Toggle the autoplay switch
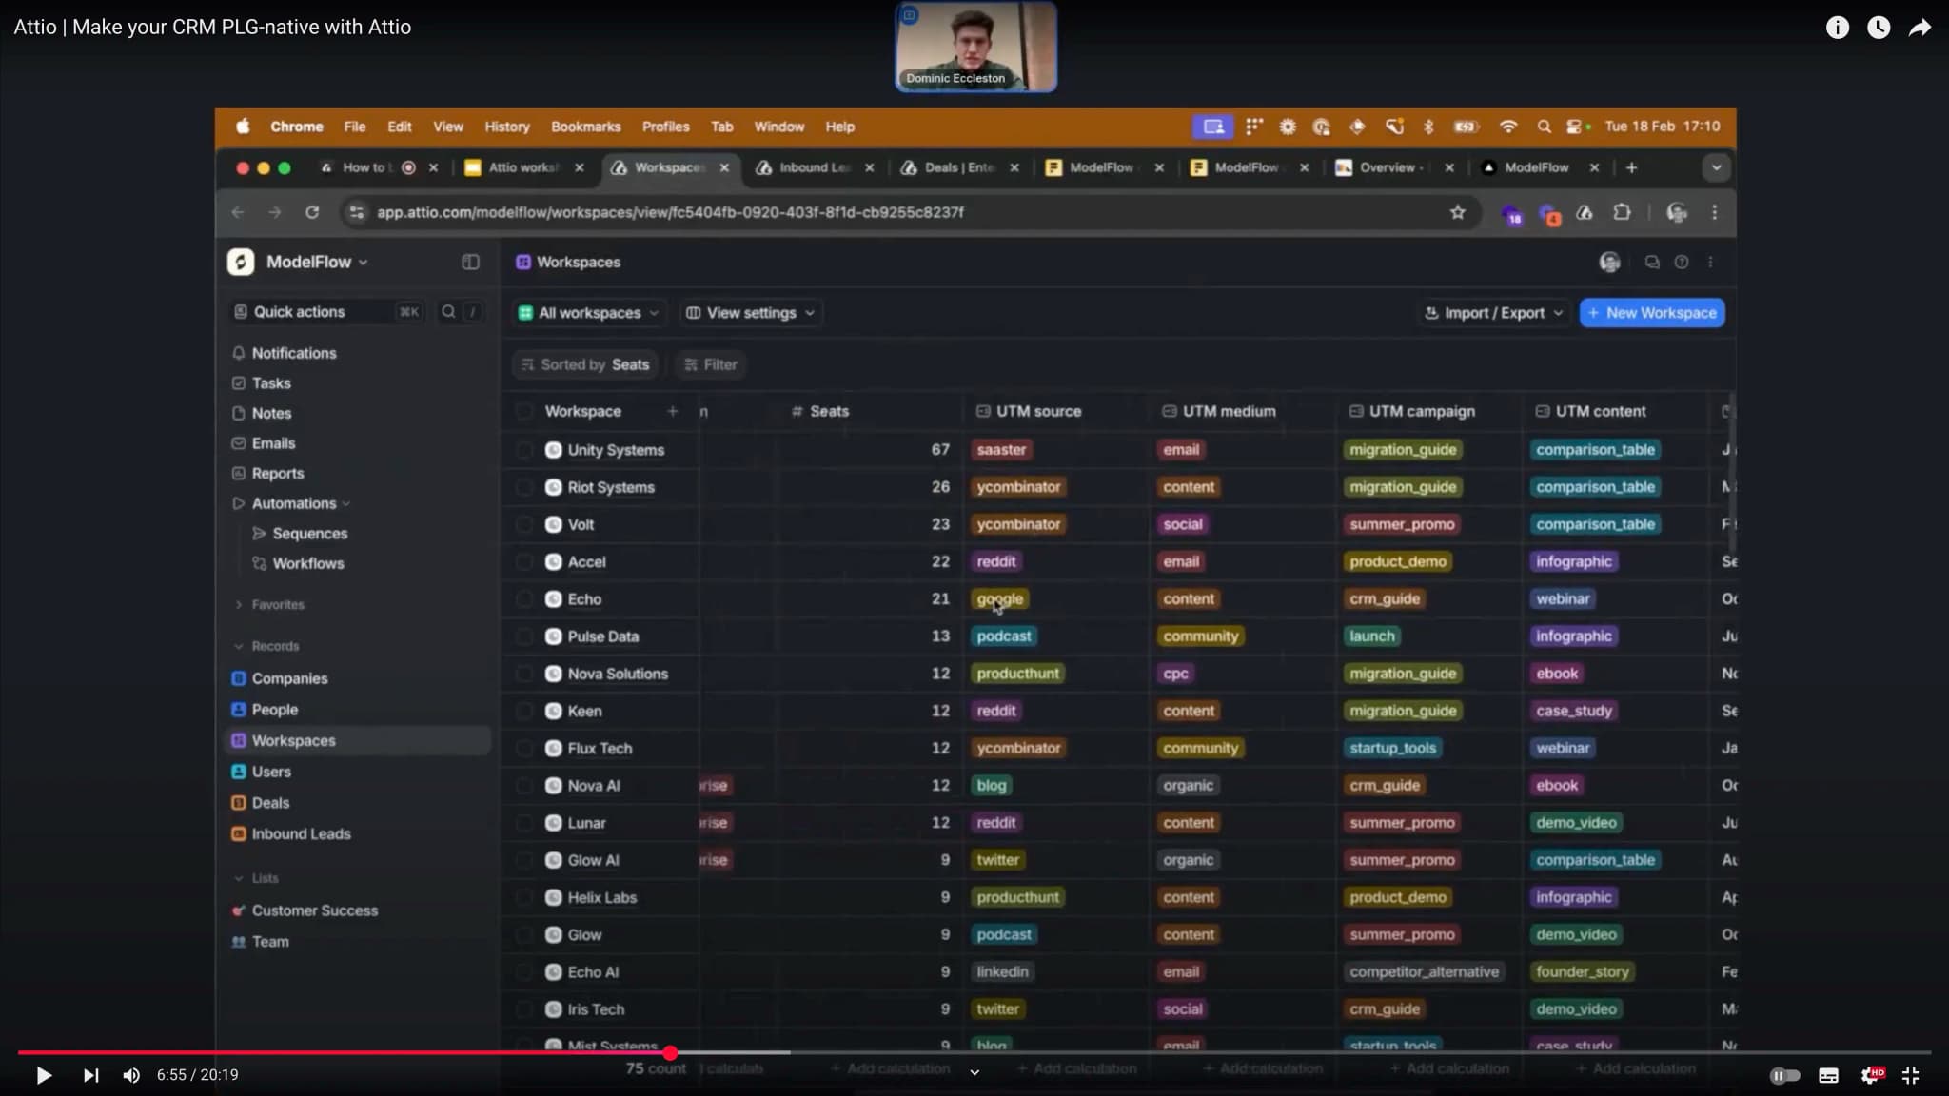Screen dimensions: 1949x1096 [x=1784, y=1075]
